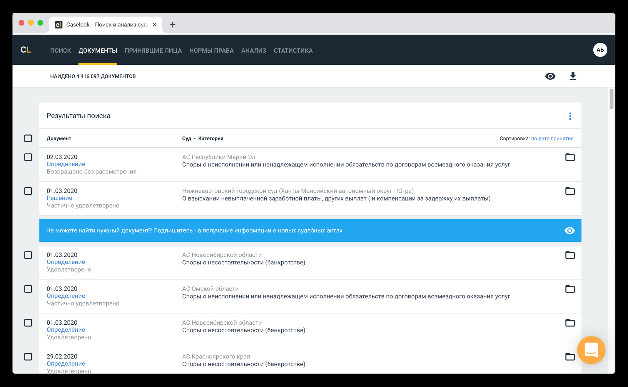
Task: Click the CL logo in the navigation bar
Action: (26, 50)
